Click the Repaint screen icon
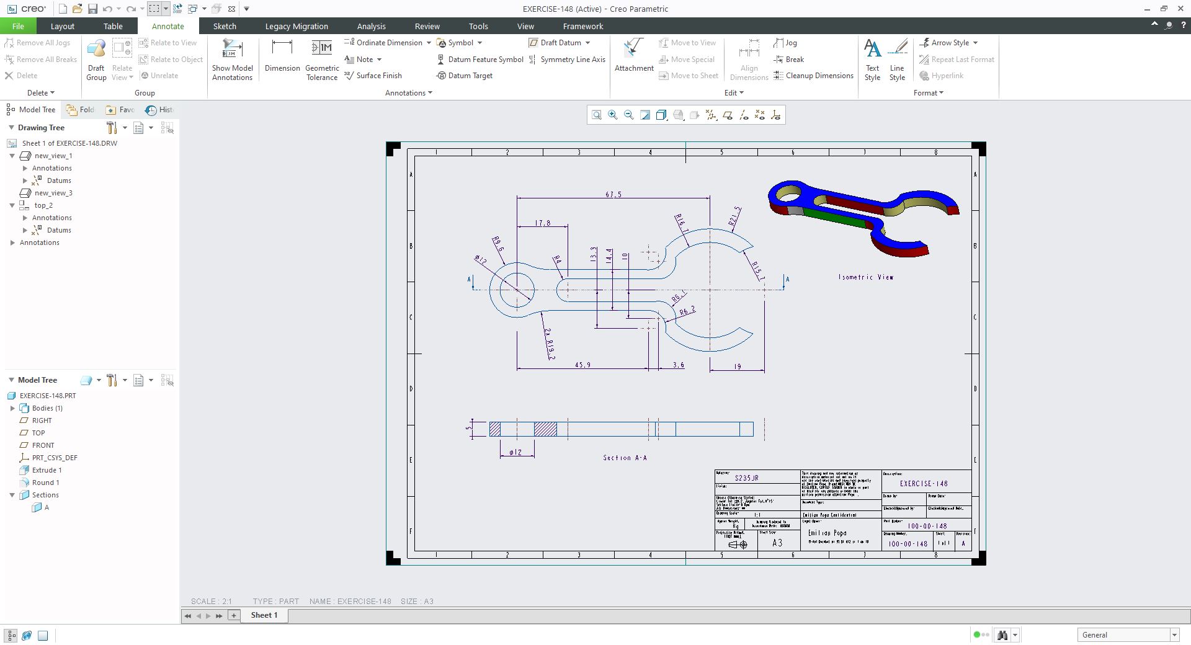This screenshot has height=645, width=1191. [x=645, y=115]
